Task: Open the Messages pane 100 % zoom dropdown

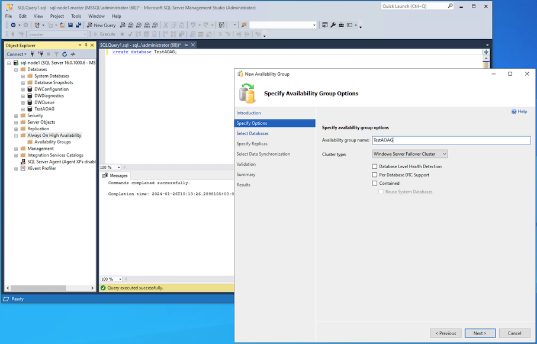Action: coord(120,279)
